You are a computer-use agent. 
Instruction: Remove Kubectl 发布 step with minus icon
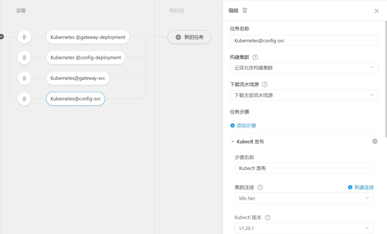click(x=375, y=141)
